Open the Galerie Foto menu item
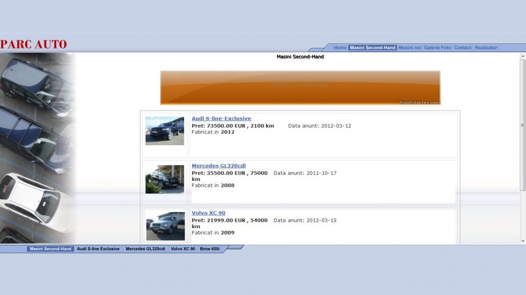The image size is (526, 295). pos(437,48)
